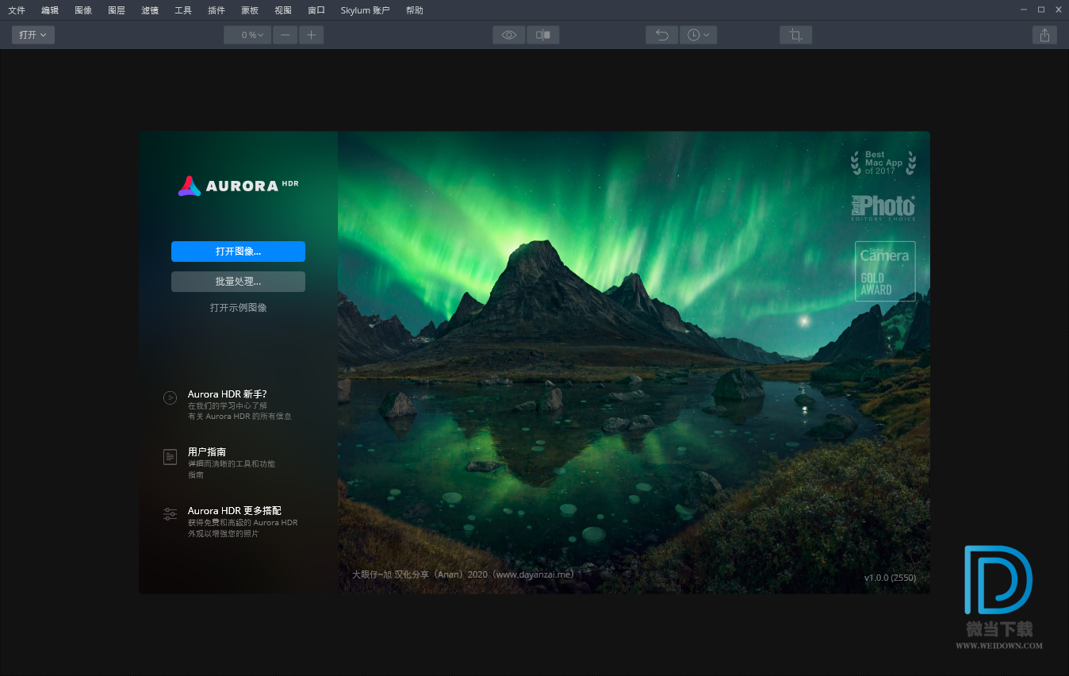
Task: Click the version text v1.0.0 (2550)
Action: click(x=890, y=578)
